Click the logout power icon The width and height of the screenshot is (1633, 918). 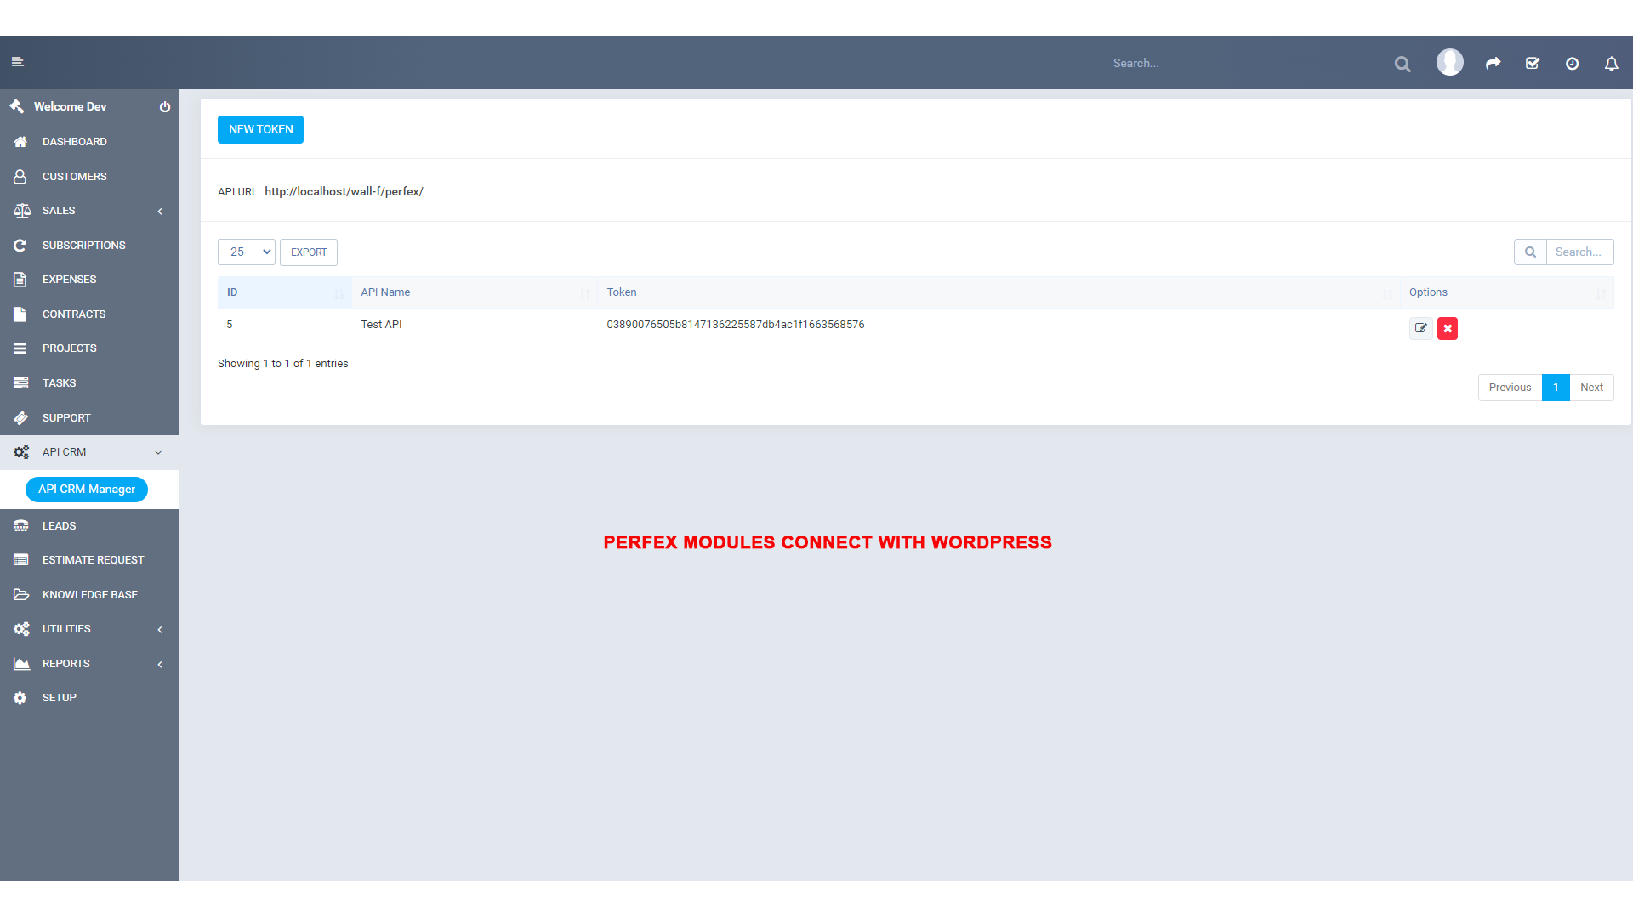[165, 107]
